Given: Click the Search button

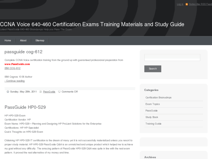Looking at the screenshot, I should tap(153, 69).
